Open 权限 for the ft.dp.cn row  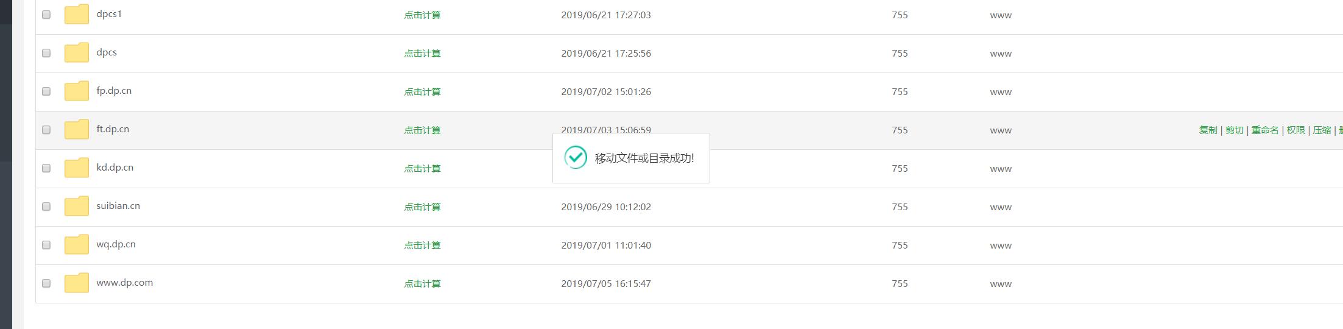(1295, 130)
